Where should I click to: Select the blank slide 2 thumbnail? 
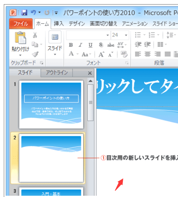[51, 158]
